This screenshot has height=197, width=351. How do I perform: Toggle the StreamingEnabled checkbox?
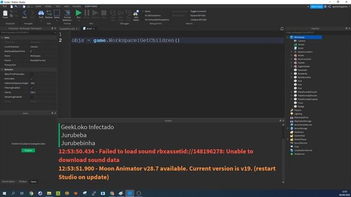(x=32, y=97)
